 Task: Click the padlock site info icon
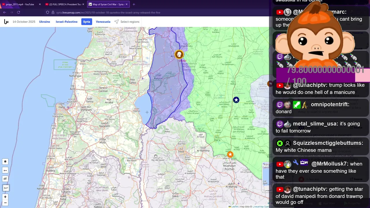53,12
